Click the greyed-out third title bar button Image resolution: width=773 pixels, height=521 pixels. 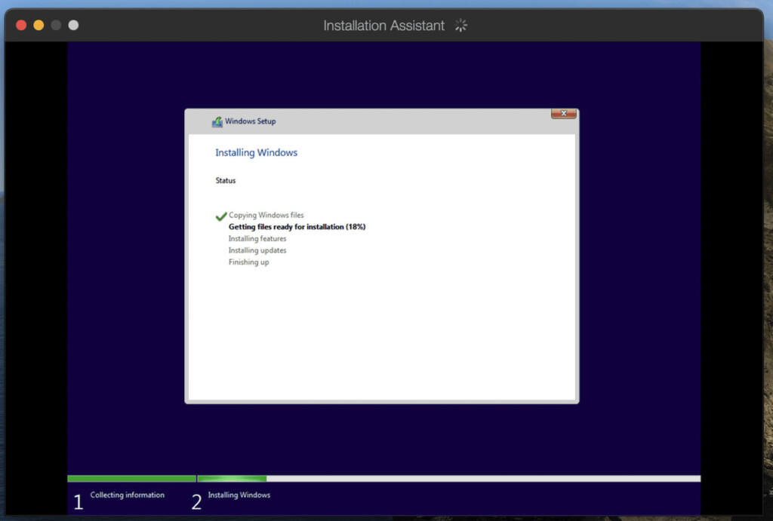pyautogui.click(x=56, y=25)
